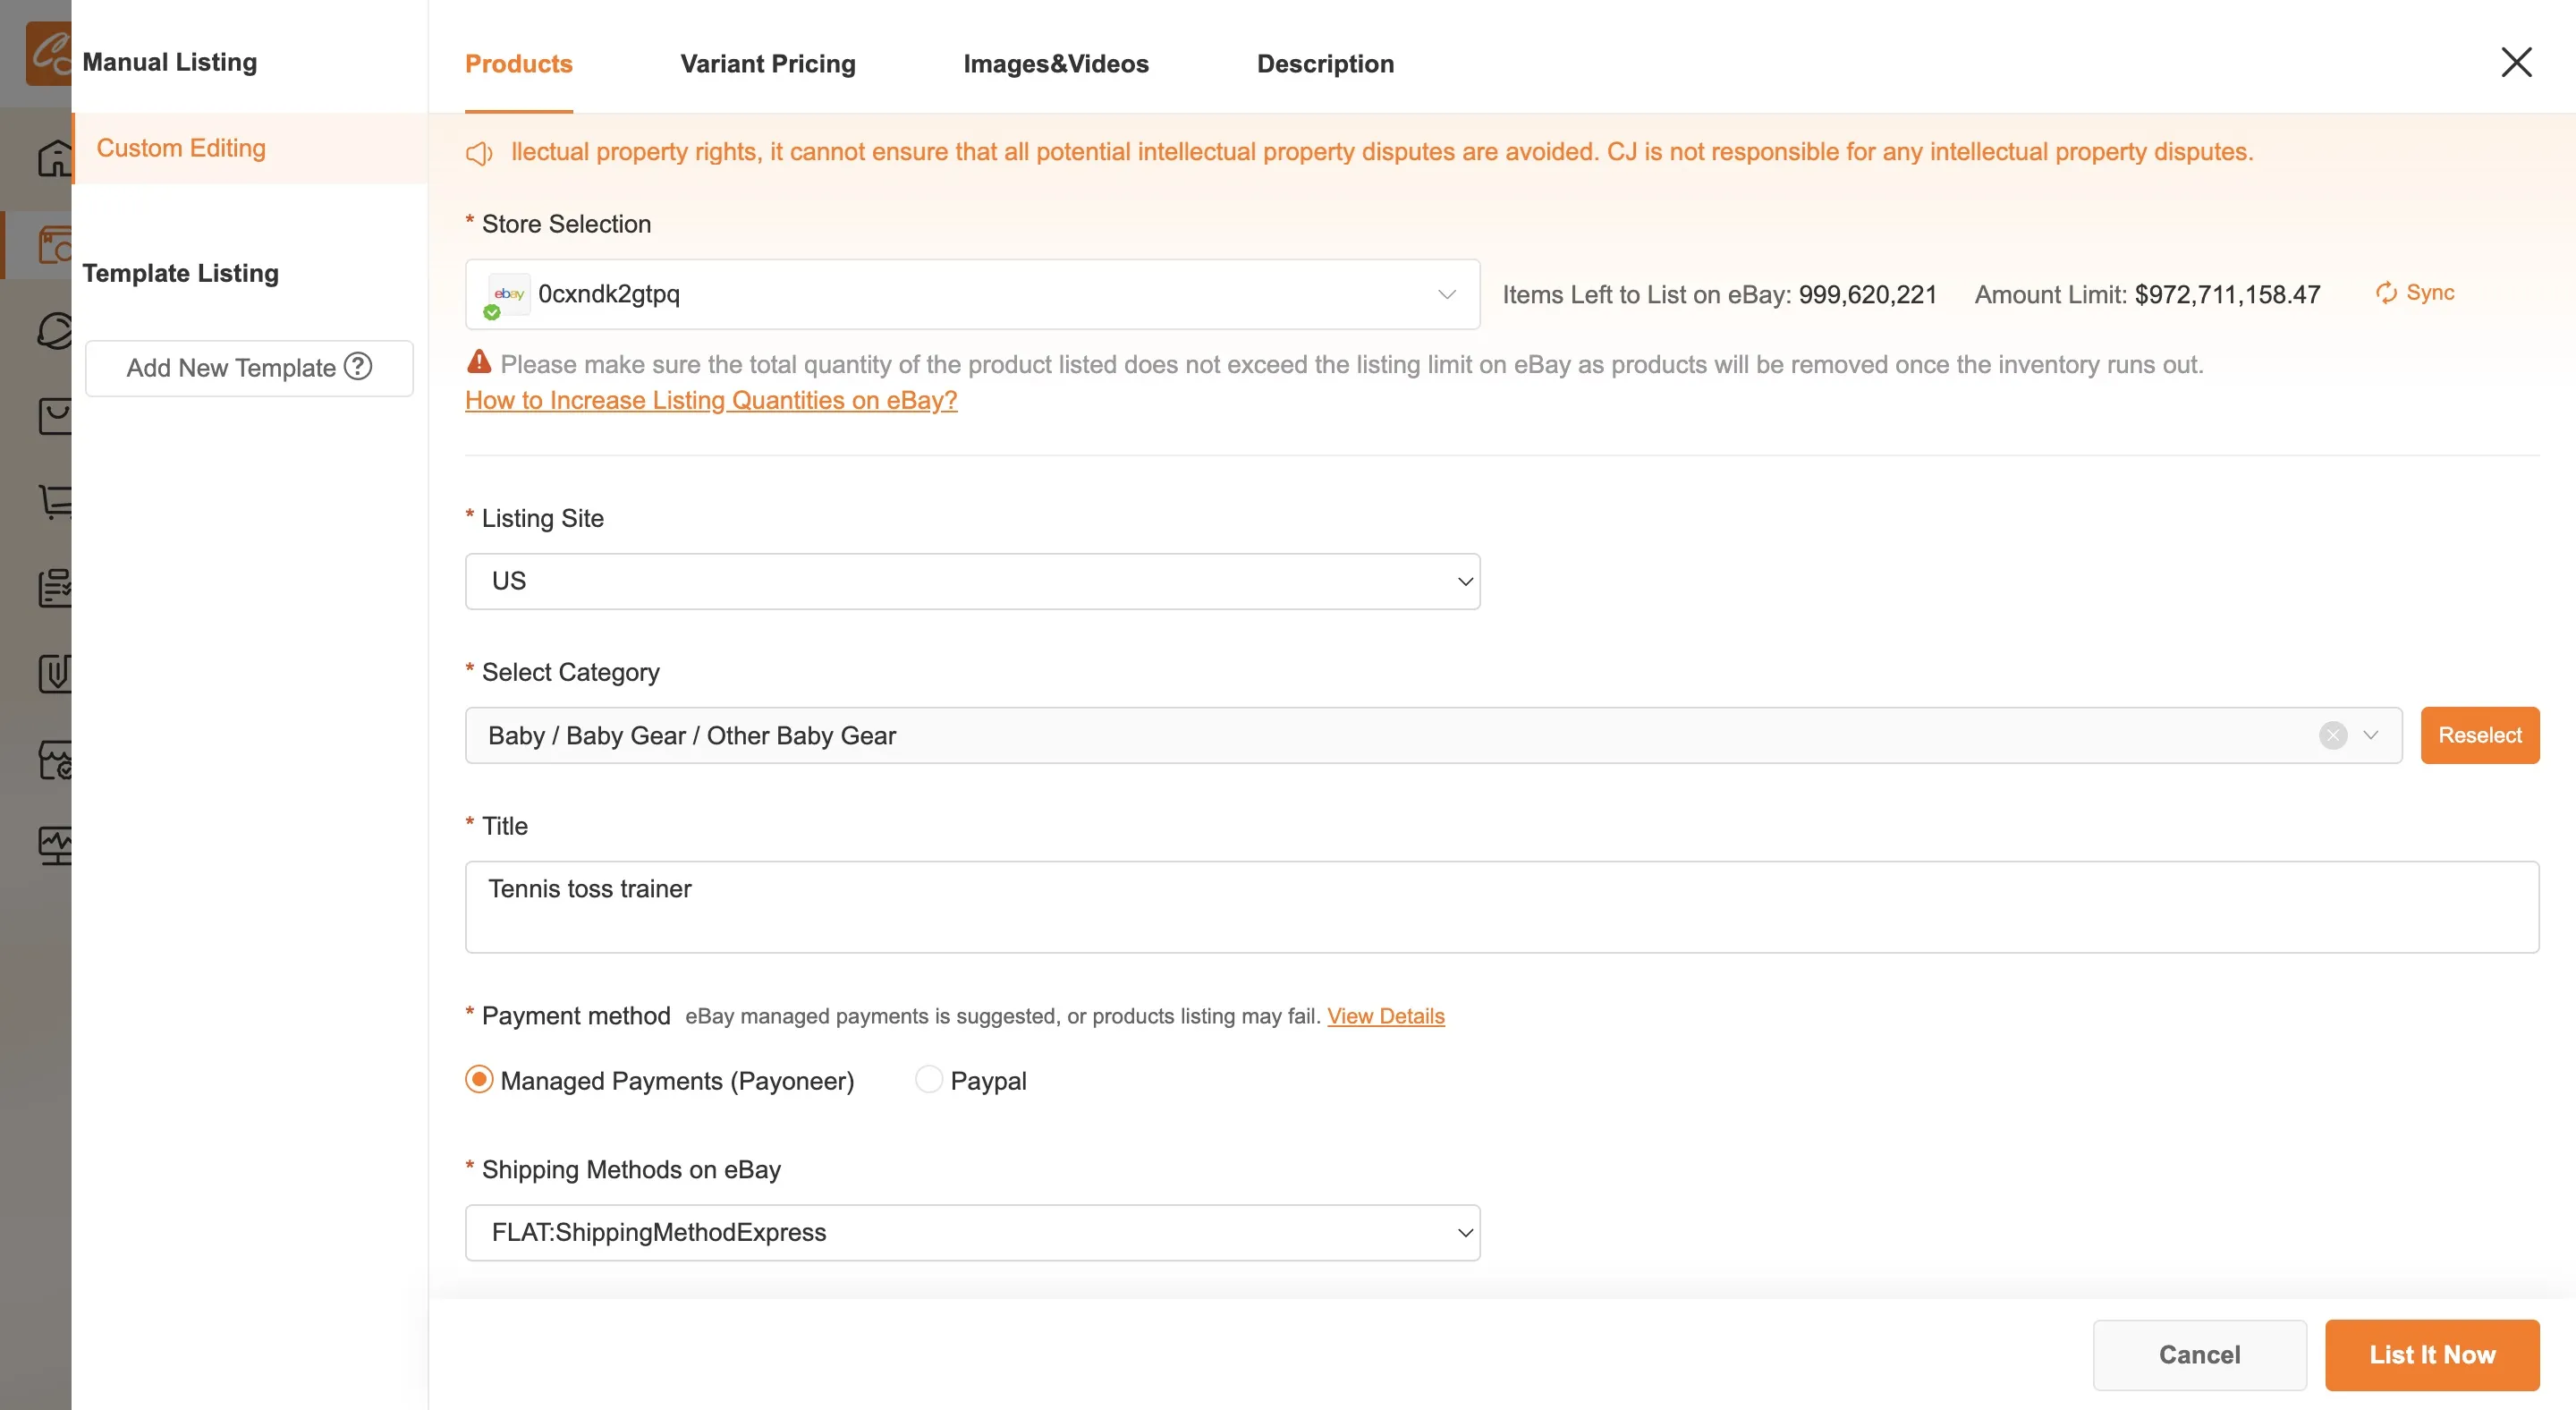Click the Payment method label
The width and height of the screenshot is (2576, 1410).
(576, 1016)
